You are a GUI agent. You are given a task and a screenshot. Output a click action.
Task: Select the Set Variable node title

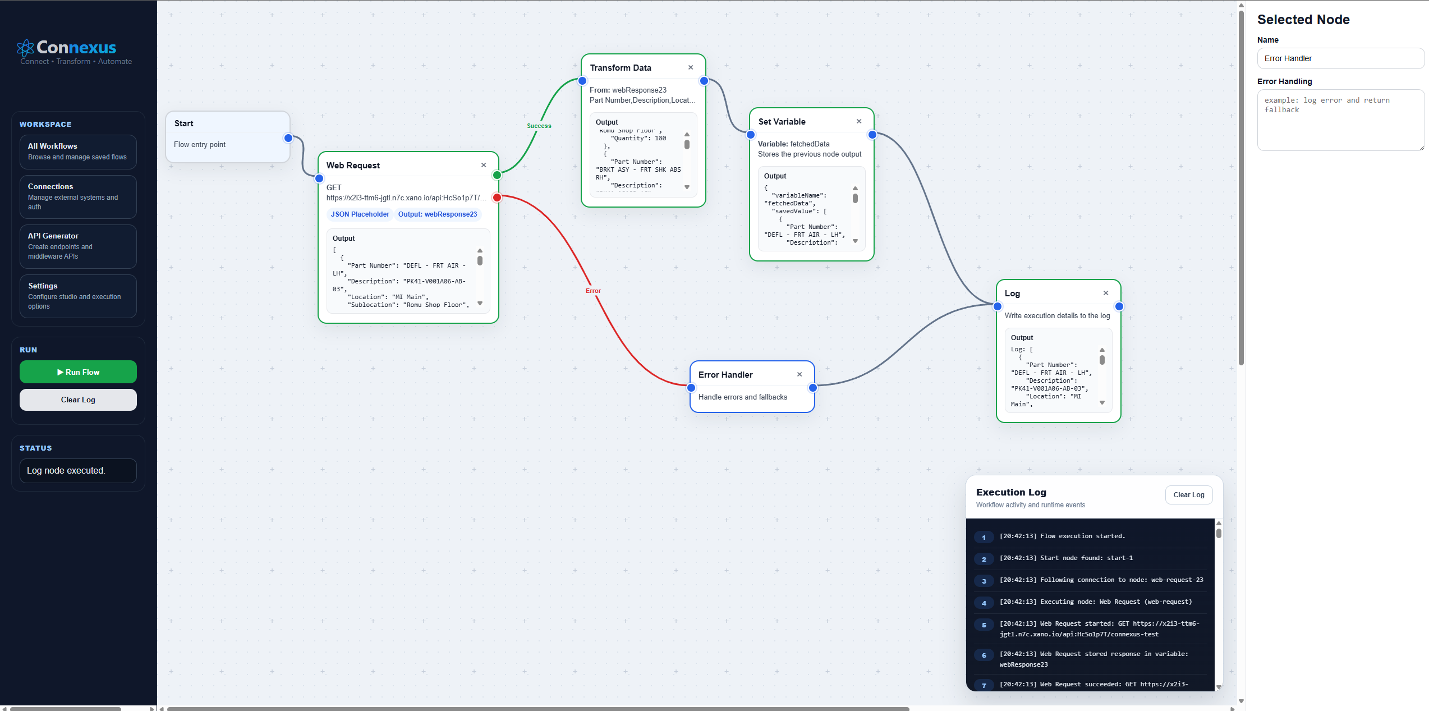tap(782, 122)
